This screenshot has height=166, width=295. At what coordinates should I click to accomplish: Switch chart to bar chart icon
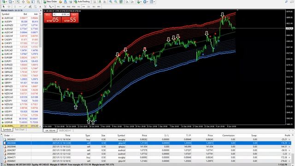tap(94, 2)
